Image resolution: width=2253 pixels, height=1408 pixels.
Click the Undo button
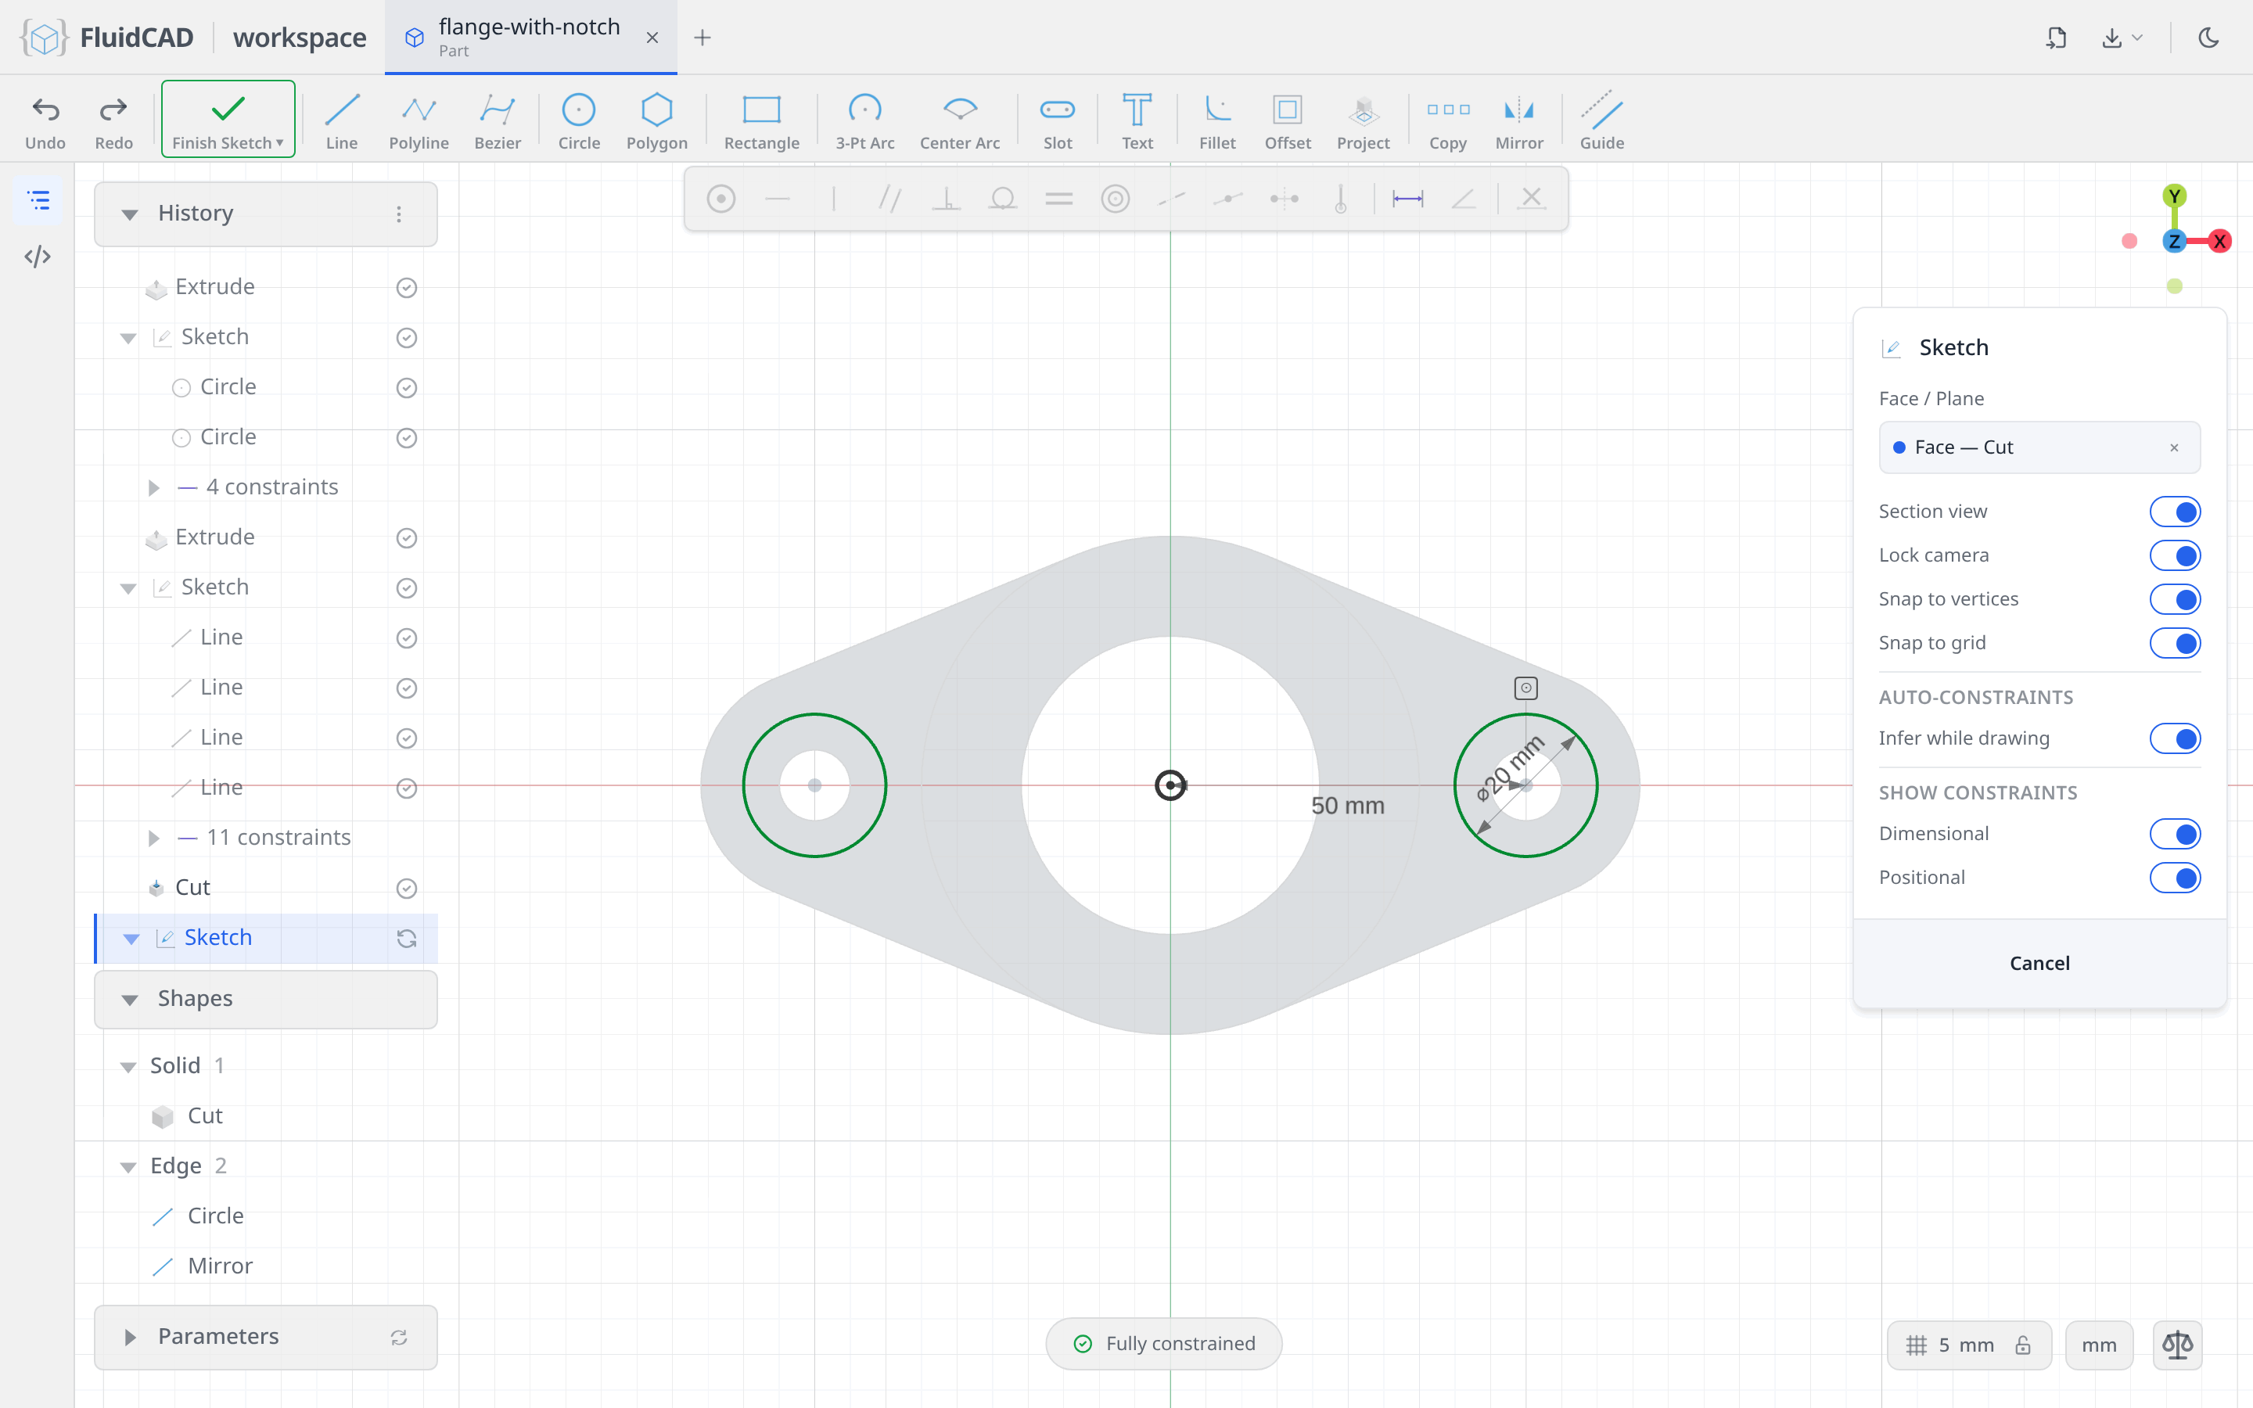coord(45,121)
